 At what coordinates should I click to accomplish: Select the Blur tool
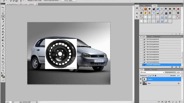coord(3,43)
